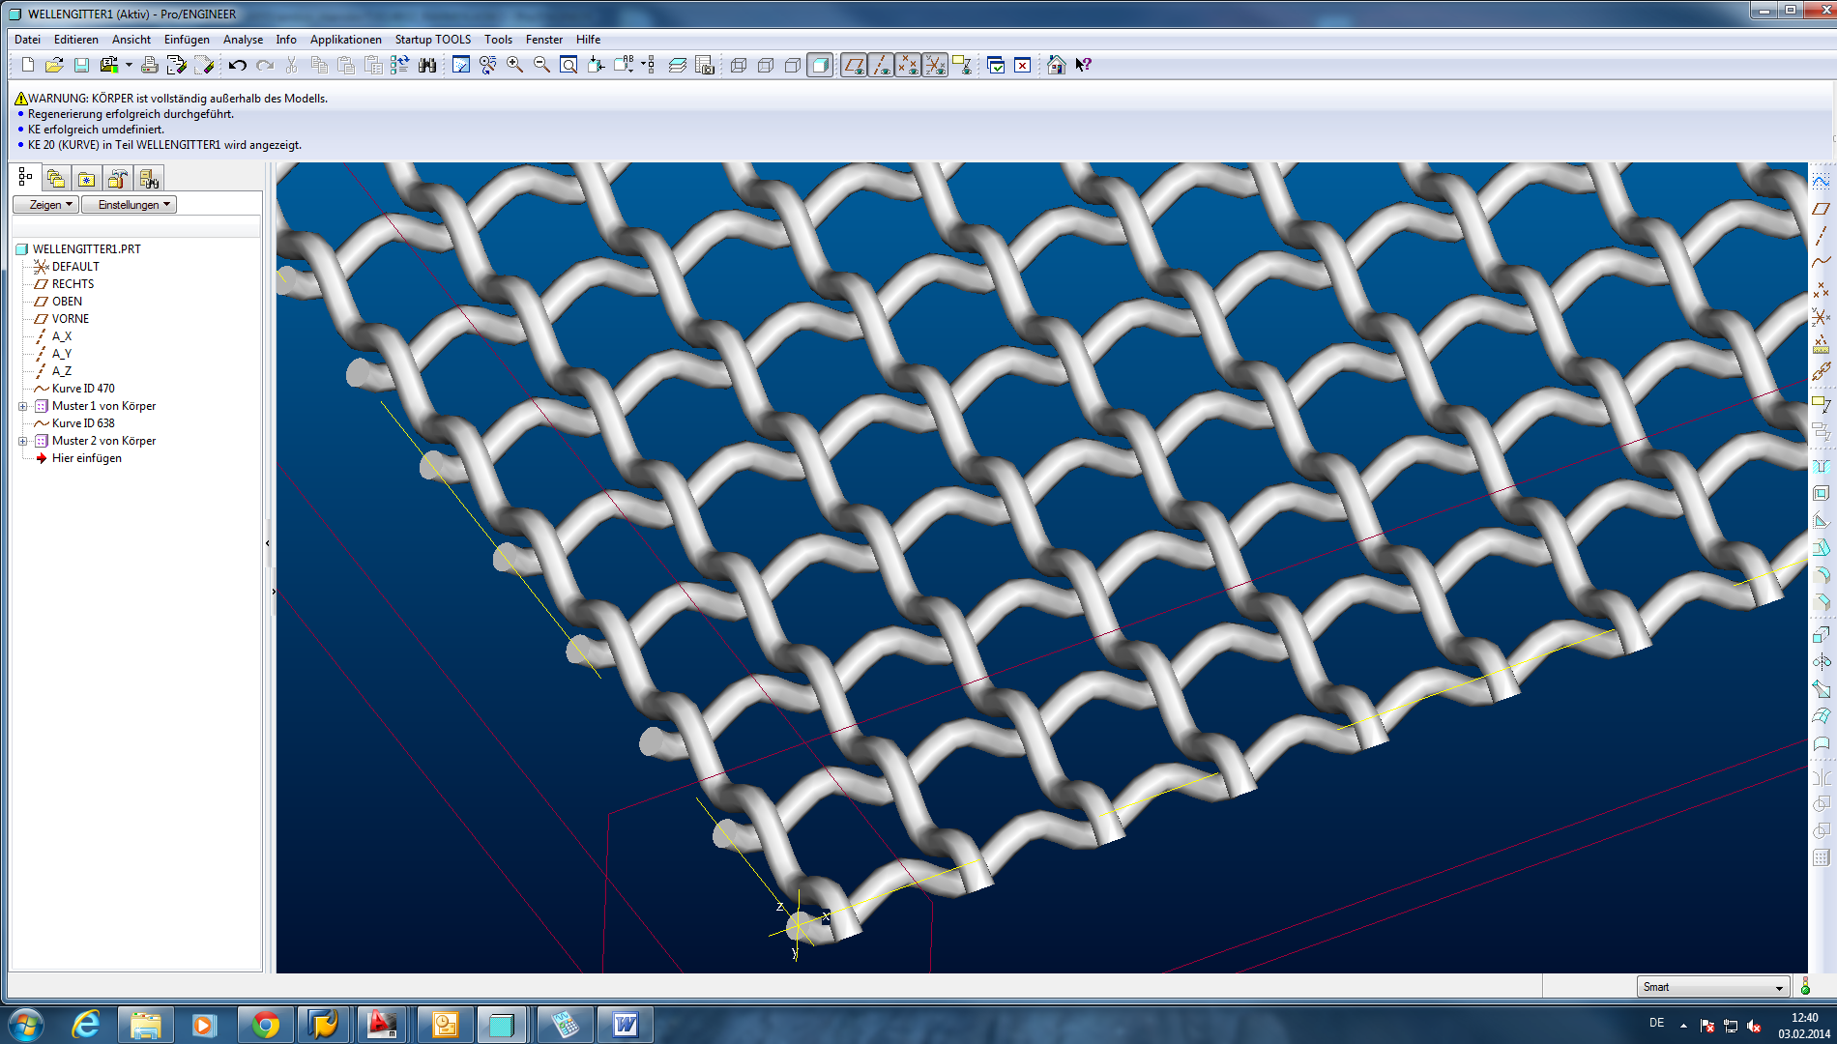The width and height of the screenshot is (1837, 1044).
Task: Open the Ansicht menu
Action: (131, 40)
